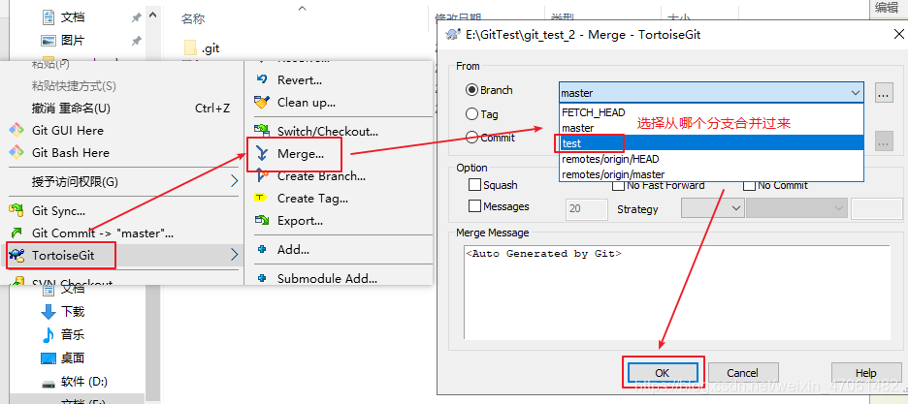908x404 pixels.
Task: Click the input field right of strategy option
Action: [x=876, y=208]
